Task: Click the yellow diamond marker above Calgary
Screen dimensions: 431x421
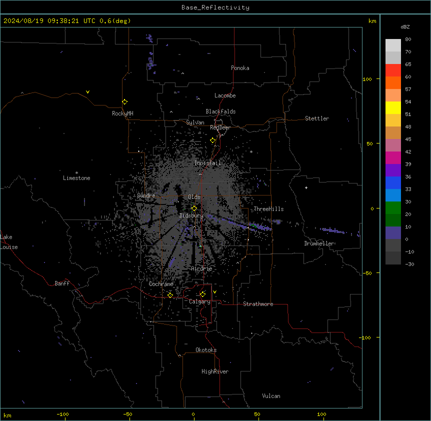Action: point(202,294)
